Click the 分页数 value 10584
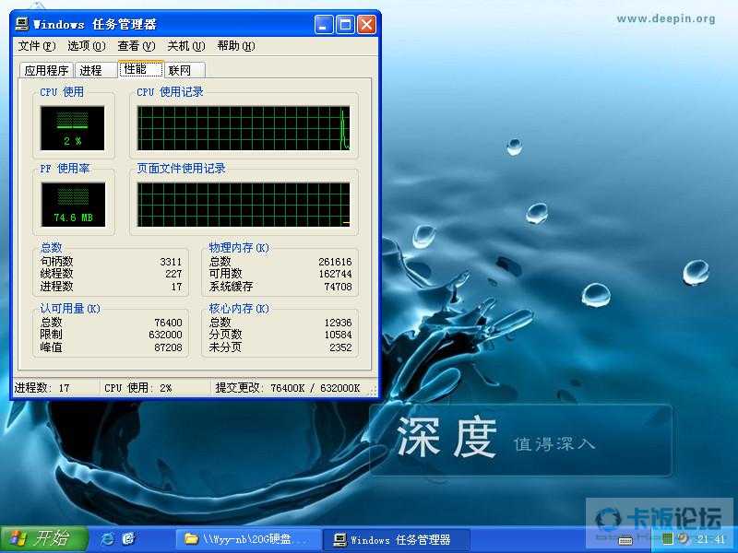The height and width of the screenshot is (553, 738). point(338,335)
